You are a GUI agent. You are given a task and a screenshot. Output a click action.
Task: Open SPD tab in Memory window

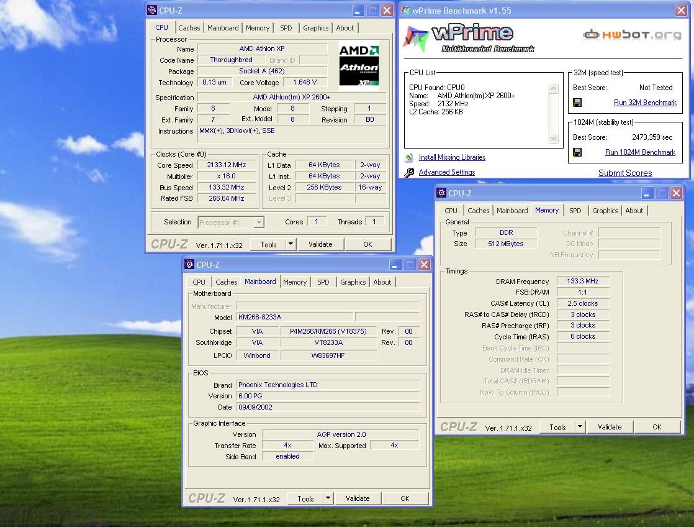(x=575, y=211)
